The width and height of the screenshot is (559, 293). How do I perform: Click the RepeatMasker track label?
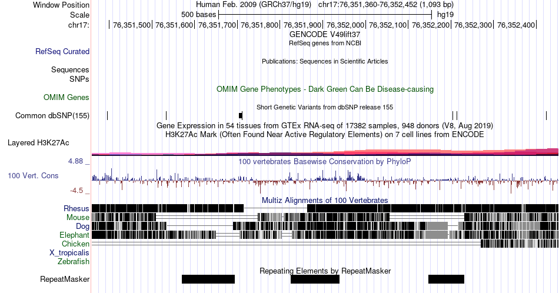click(65, 279)
